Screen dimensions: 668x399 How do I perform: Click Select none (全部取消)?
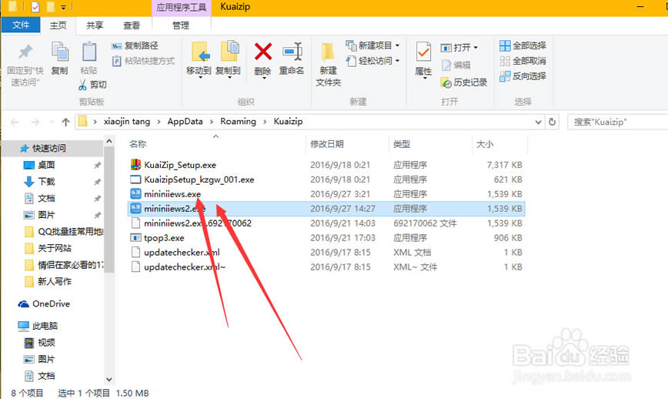tap(523, 61)
